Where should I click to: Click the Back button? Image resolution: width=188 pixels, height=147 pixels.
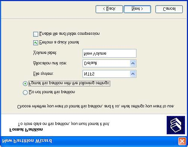tap(109, 9)
